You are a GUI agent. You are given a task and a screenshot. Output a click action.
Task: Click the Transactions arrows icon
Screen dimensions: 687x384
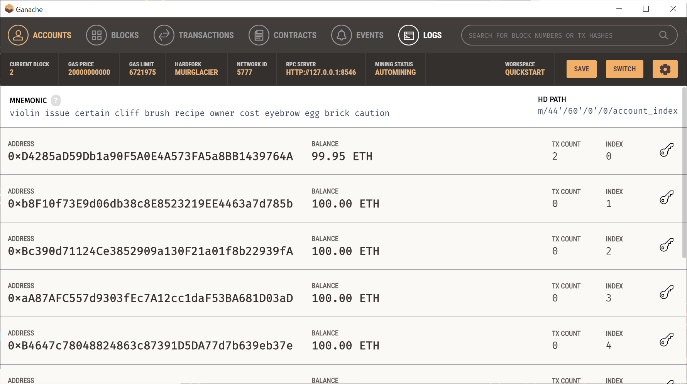[164, 35]
